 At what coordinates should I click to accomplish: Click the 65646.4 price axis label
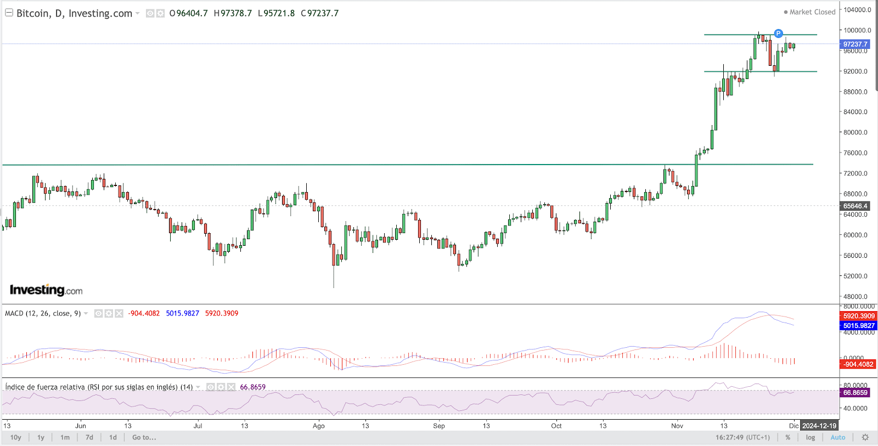click(x=855, y=206)
